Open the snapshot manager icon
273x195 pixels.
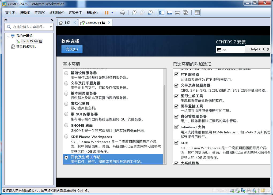click(150, 13)
